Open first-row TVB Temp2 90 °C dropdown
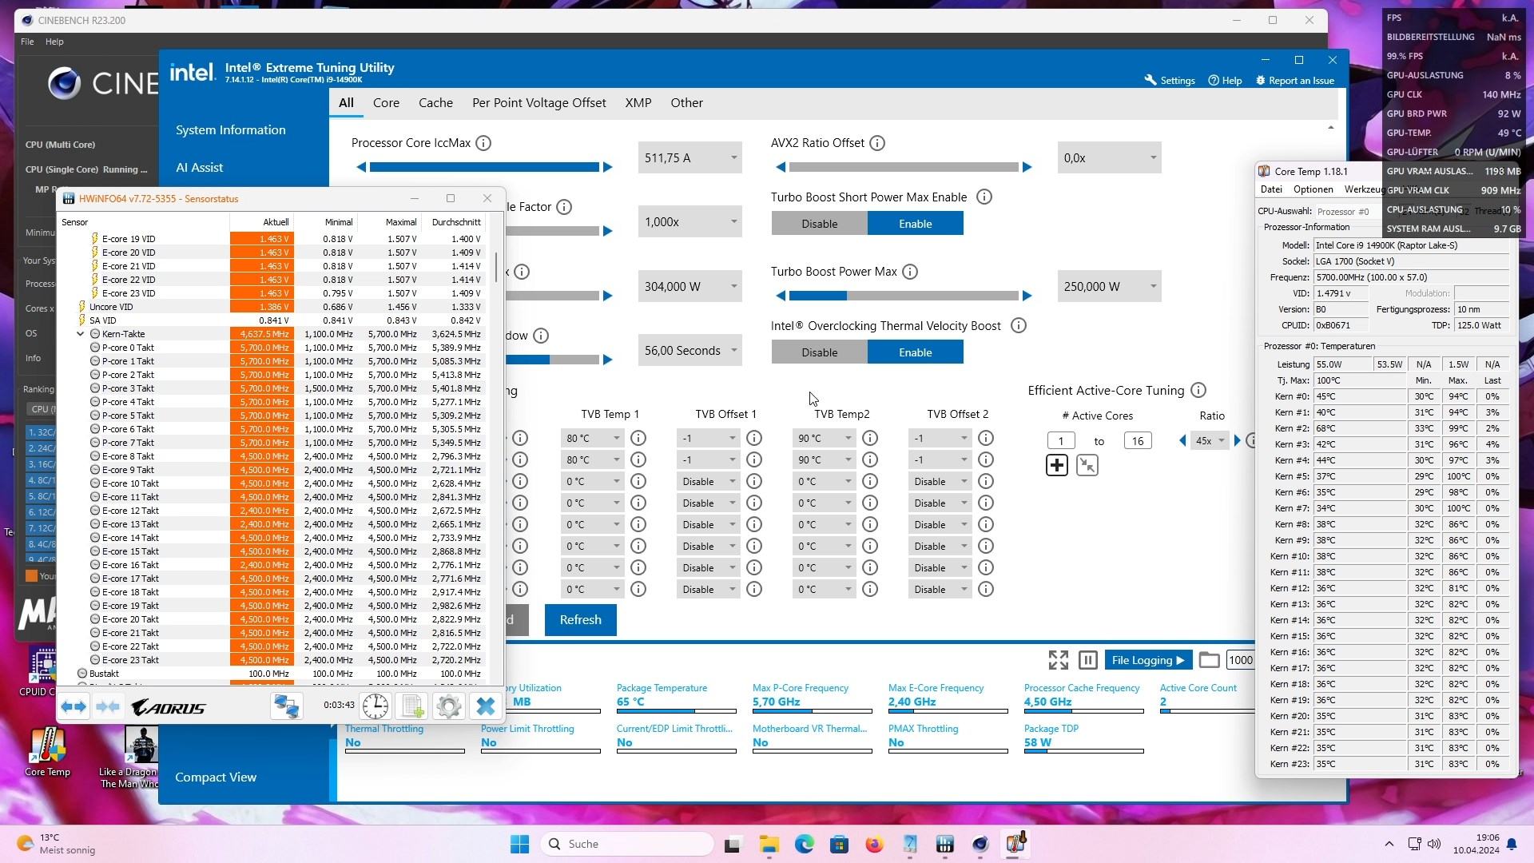Viewport: 1534px width, 863px height. click(824, 439)
